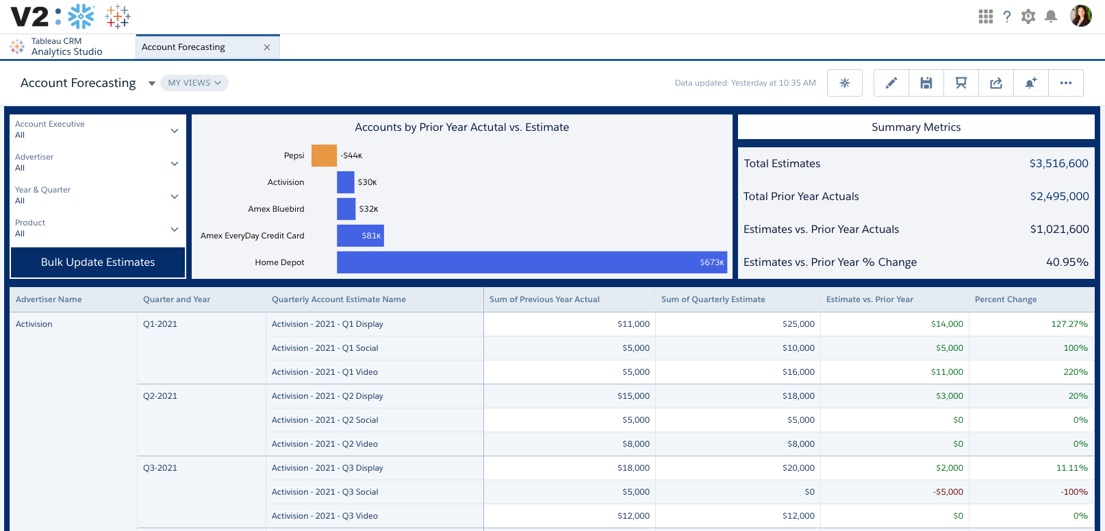This screenshot has width=1105, height=531.
Task: Click the set notification bell-plus icon
Action: click(x=1031, y=83)
